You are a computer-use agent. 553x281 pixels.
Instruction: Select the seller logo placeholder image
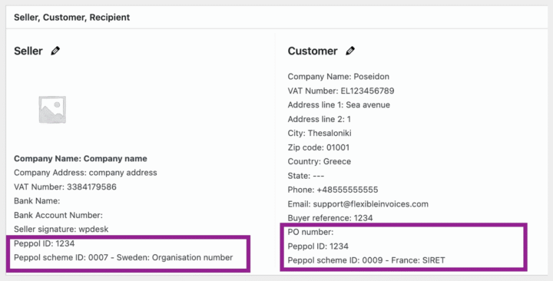52,110
